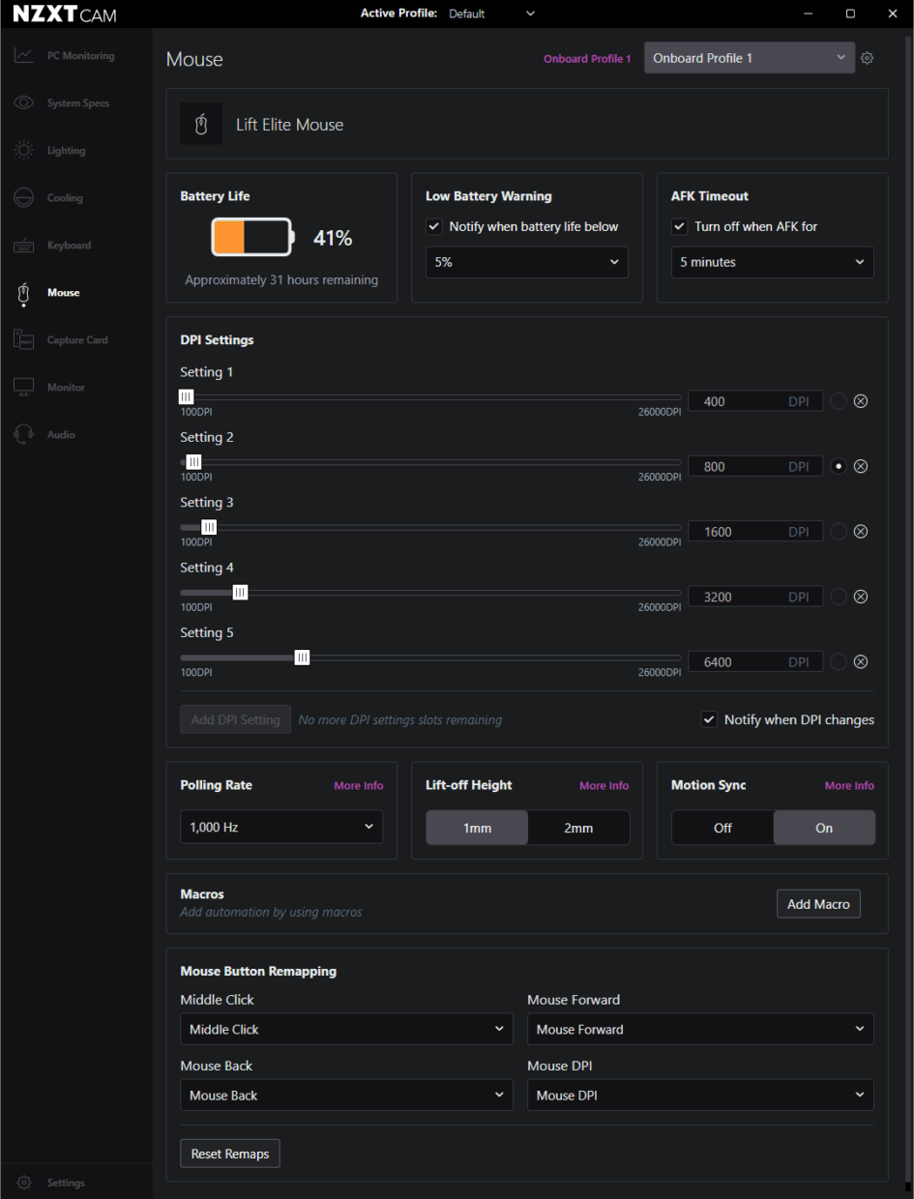
Task: Open the Mouse DPI remap dropdown
Action: click(x=700, y=1095)
